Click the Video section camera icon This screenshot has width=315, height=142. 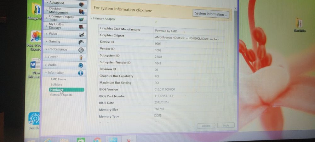point(81,35)
